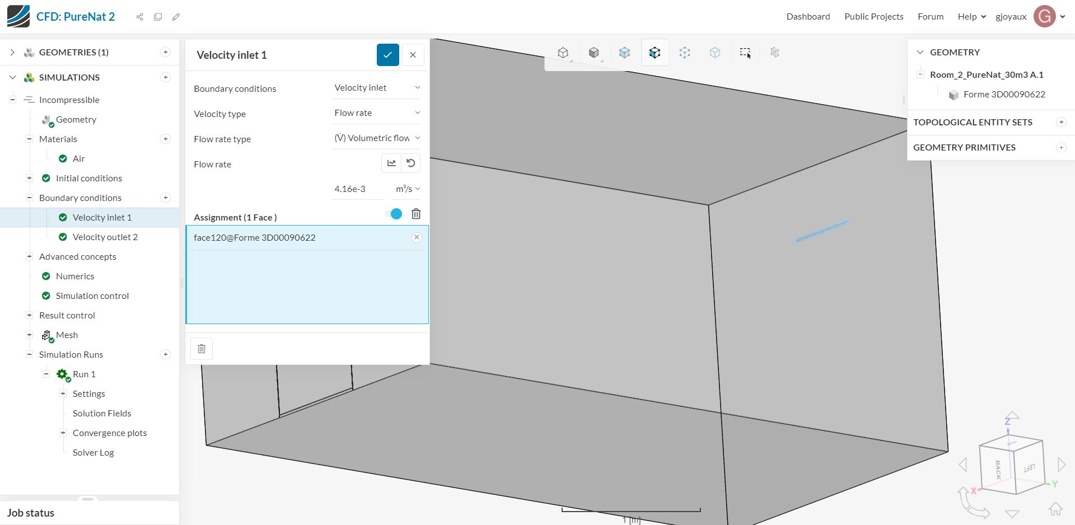Open the Dashboard page
Image resolution: width=1075 pixels, height=525 pixels.
click(808, 17)
